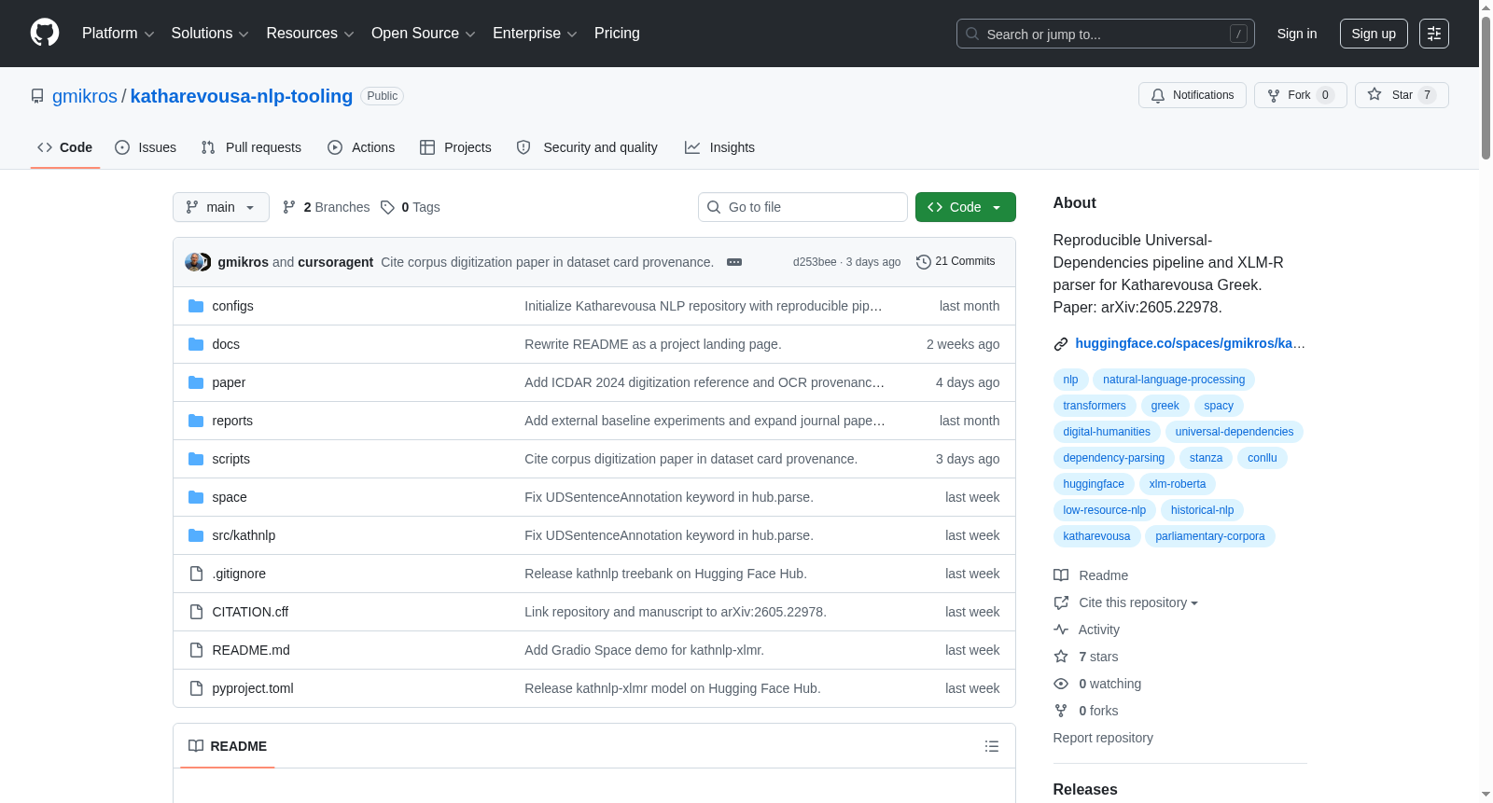Open Notifications for this repository
The height and width of the screenshot is (803, 1493).
pos(1193,95)
